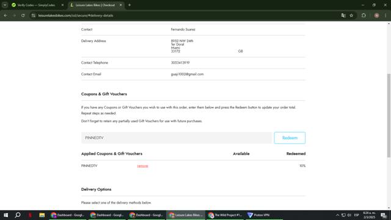Bookmark this page with the star
391x220 pixels.
(x=351, y=15)
